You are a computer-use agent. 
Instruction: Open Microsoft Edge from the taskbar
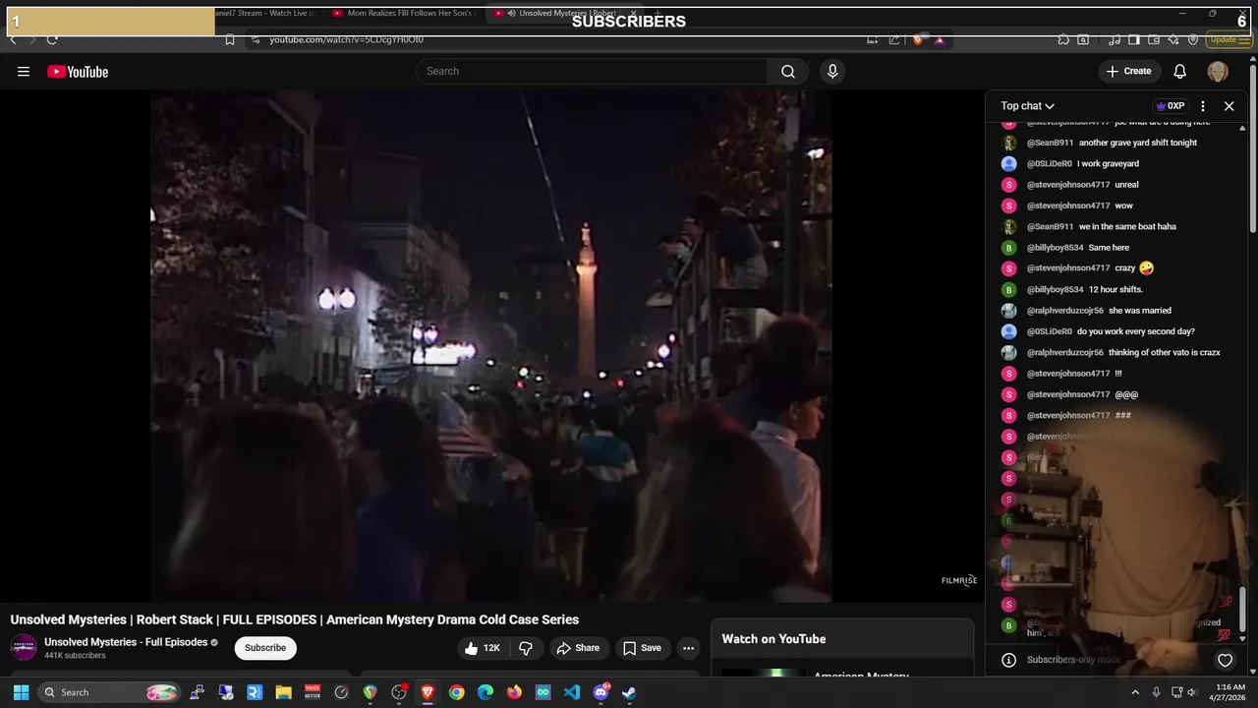(x=486, y=692)
